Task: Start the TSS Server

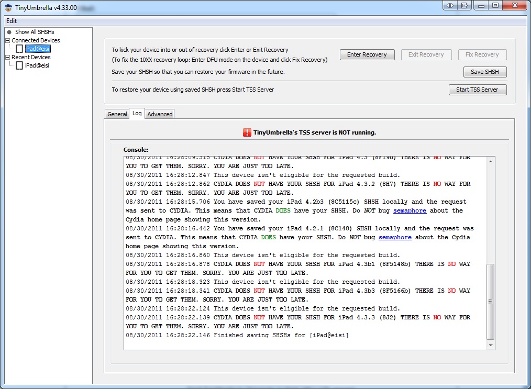Action: coord(478,90)
